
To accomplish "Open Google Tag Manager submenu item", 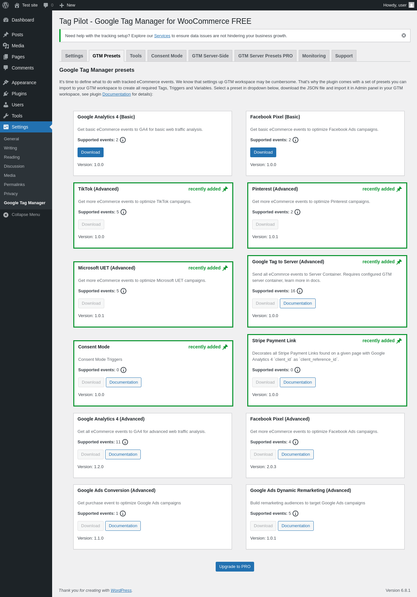I will coord(26,203).
